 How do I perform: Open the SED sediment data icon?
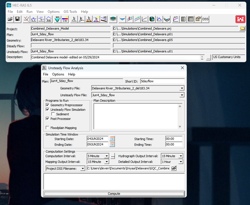click(58, 19)
